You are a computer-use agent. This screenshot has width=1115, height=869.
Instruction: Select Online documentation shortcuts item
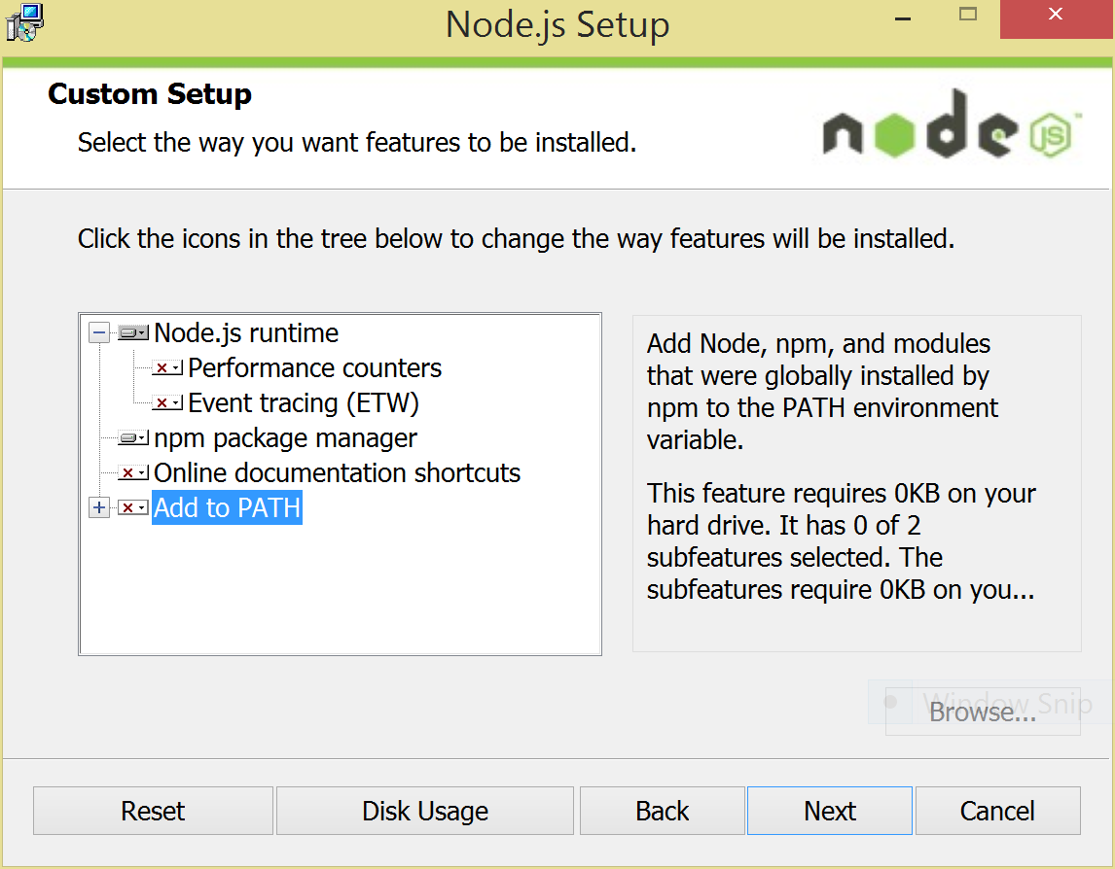pos(337,472)
